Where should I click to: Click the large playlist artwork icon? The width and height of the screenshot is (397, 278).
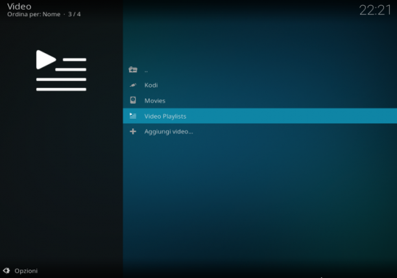tap(61, 71)
